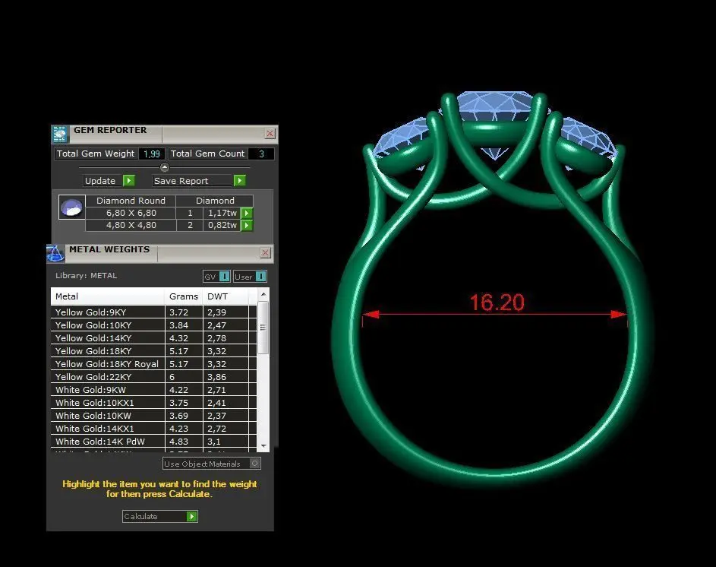This screenshot has height=567, width=716.
Task: Click the Library: METAL label
Action: tap(87, 275)
